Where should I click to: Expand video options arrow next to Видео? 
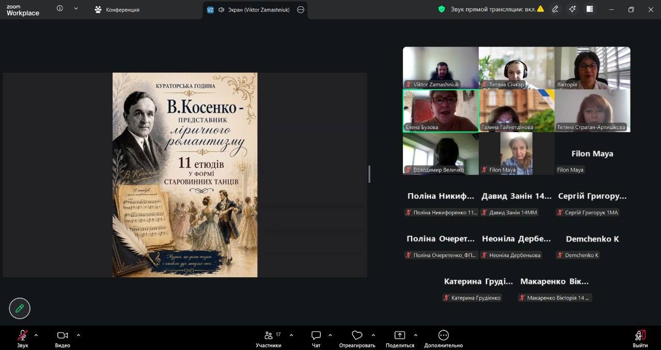(x=78, y=335)
